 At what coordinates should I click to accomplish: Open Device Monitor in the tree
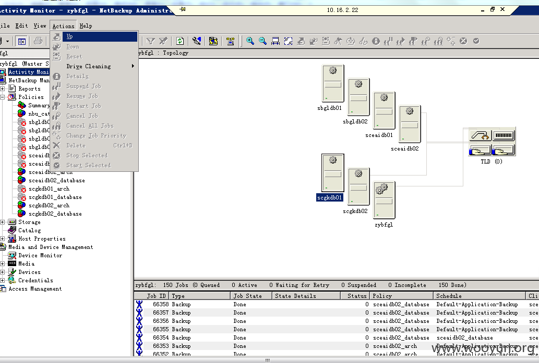click(40, 256)
